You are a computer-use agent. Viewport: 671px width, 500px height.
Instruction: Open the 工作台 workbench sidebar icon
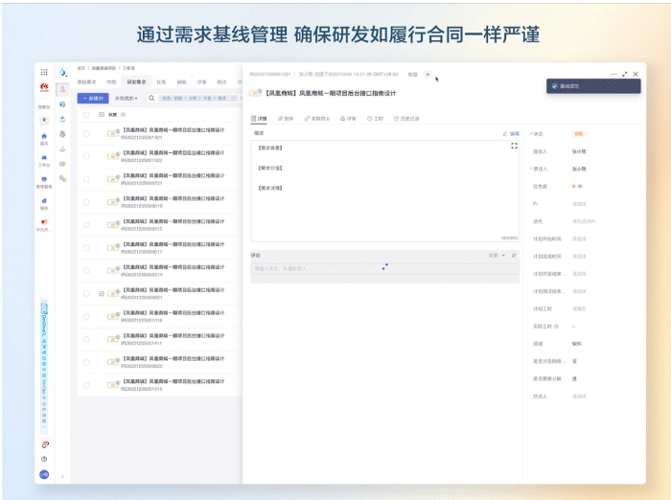[x=44, y=158]
